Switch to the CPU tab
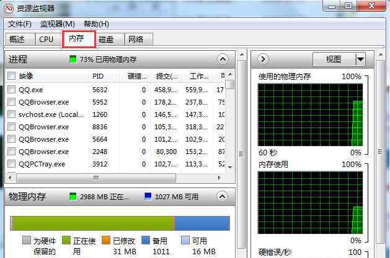This screenshot has height=258, width=390. (46, 39)
